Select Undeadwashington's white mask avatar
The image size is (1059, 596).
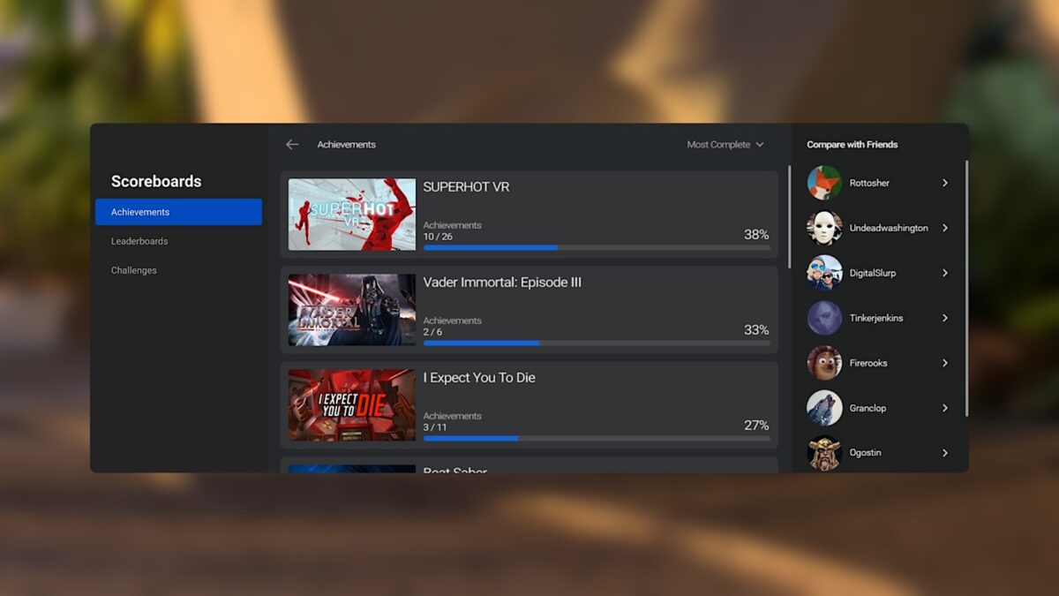pyautogui.click(x=824, y=228)
